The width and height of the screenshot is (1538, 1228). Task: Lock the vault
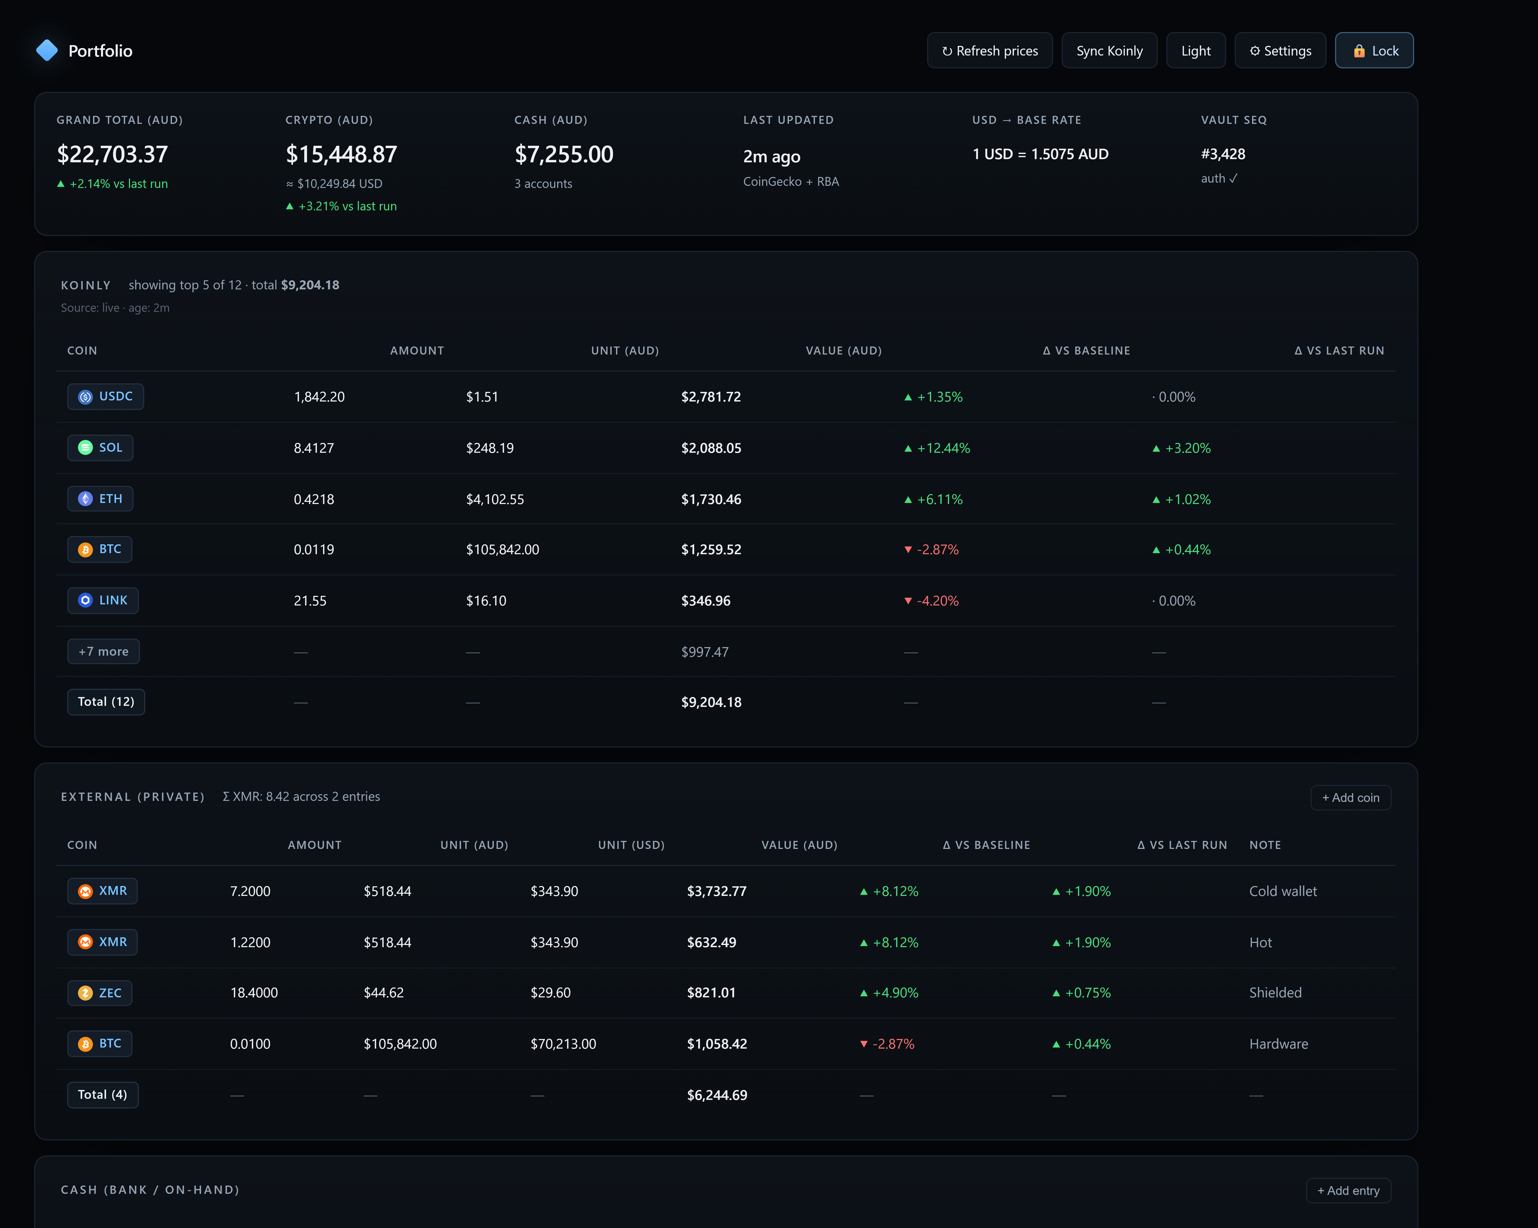(1374, 51)
